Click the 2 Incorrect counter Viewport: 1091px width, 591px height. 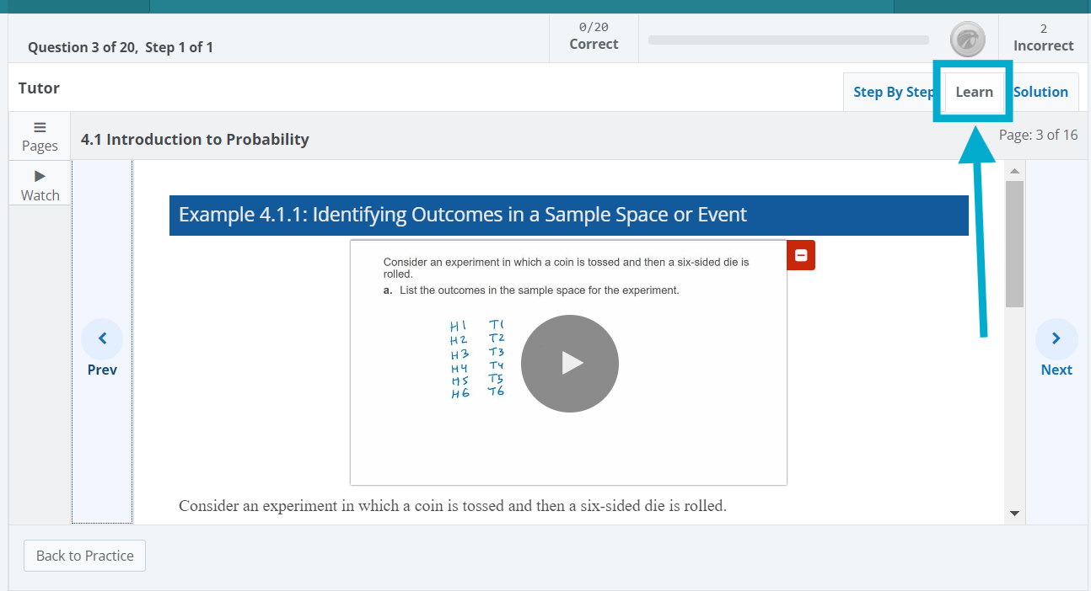coord(1043,38)
